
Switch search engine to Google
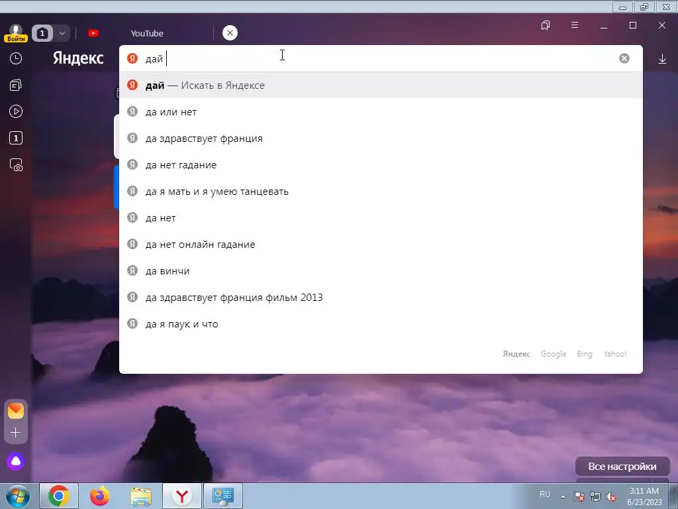[554, 354]
